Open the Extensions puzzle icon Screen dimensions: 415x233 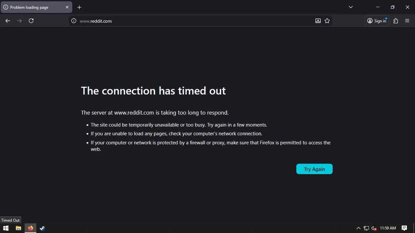click(x=396, y=21)
